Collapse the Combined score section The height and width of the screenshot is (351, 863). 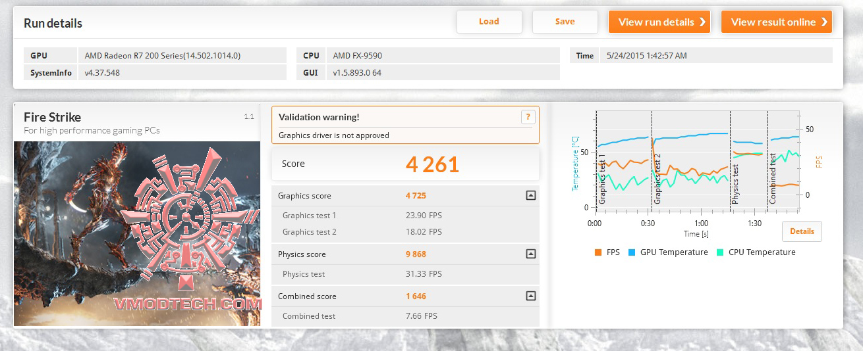pos(530,296)
